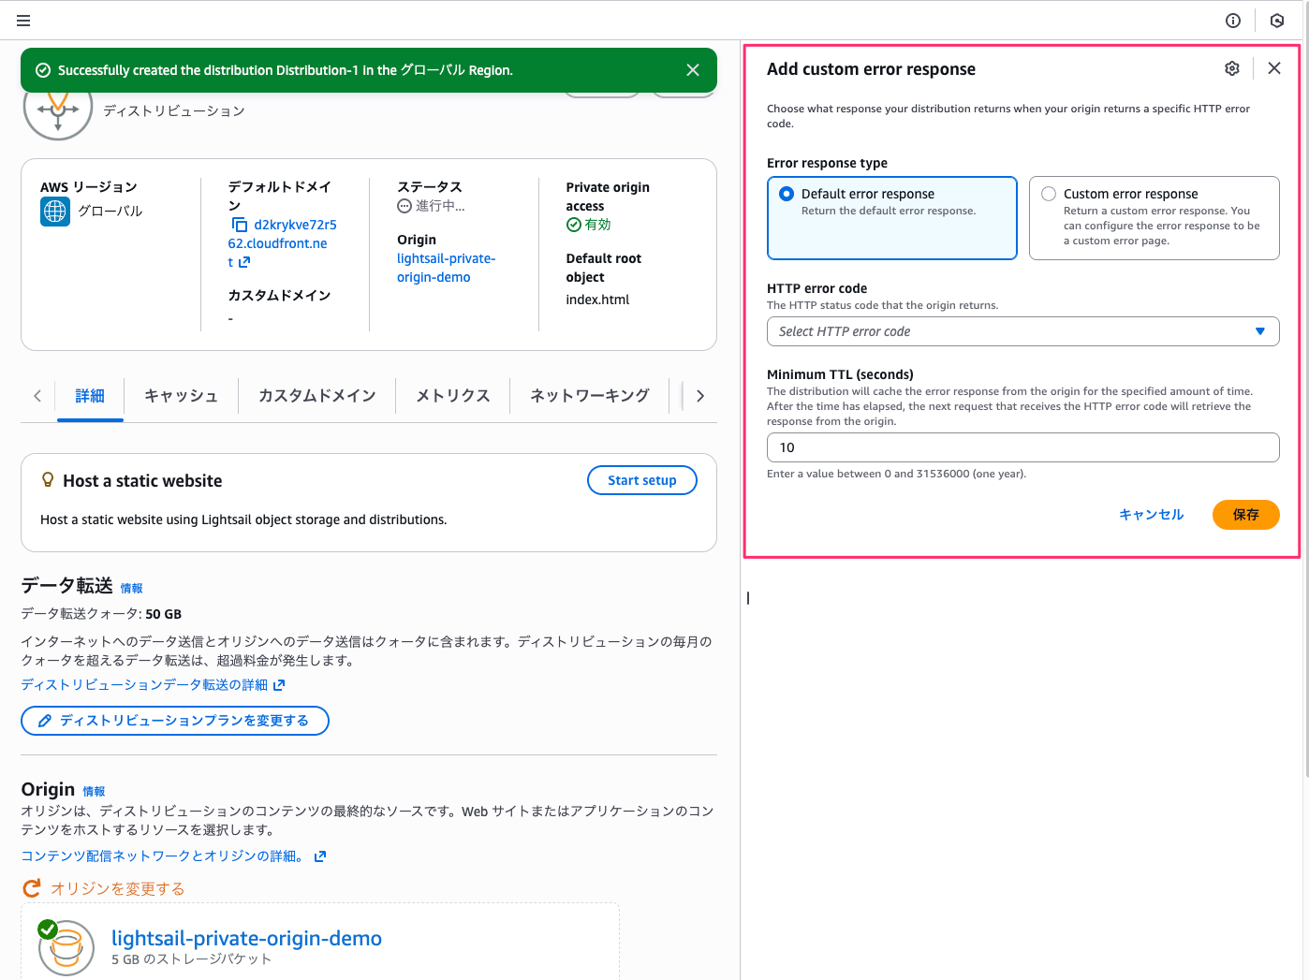Open the カスタムドメイン tab
The height and width of the screenshot is (980, 1309).
click(x=317, y=396)
